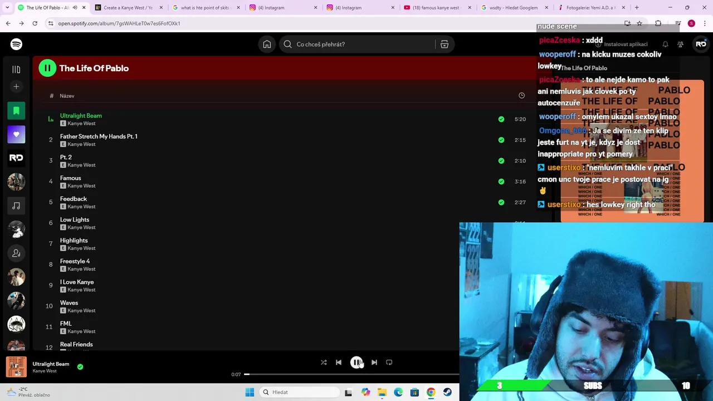
Task: Toggle saved checkmark for Famous
Action: (501, 181)
